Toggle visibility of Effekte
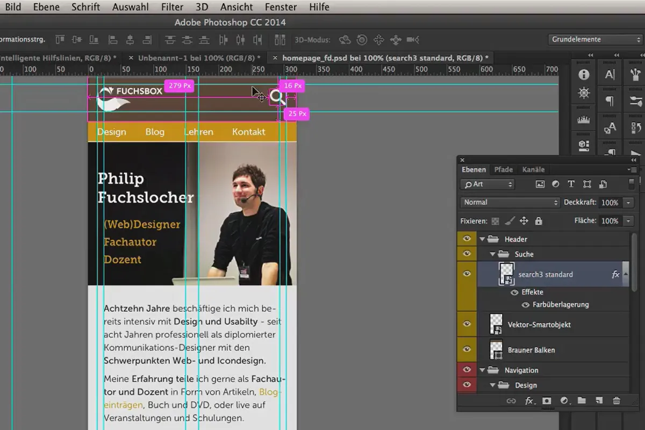The image size is (645, 430). (514, 292)
